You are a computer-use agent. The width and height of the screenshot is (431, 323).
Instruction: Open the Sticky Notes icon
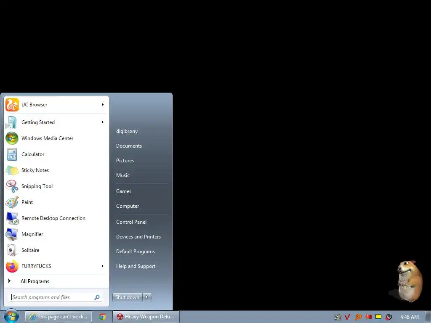[12, 170]
